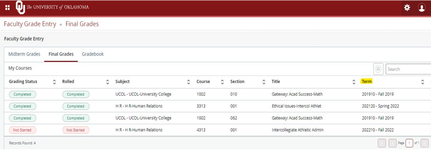Image resolution: width=431 pixels, height=150 pixels.
Task: Select the Final Grades tab
Action: tap(61, 54)
